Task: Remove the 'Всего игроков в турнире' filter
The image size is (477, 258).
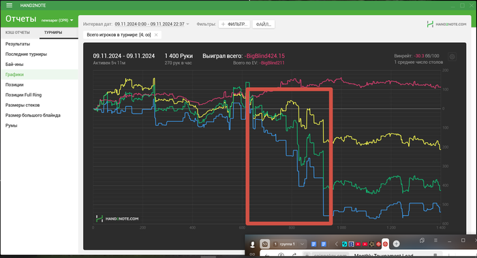Action: point(156,35)
